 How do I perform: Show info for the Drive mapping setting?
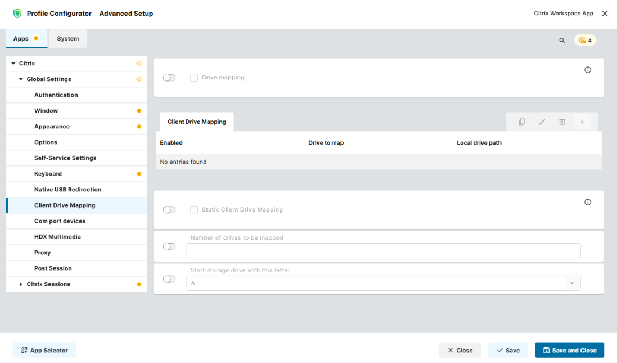[588, 70]
